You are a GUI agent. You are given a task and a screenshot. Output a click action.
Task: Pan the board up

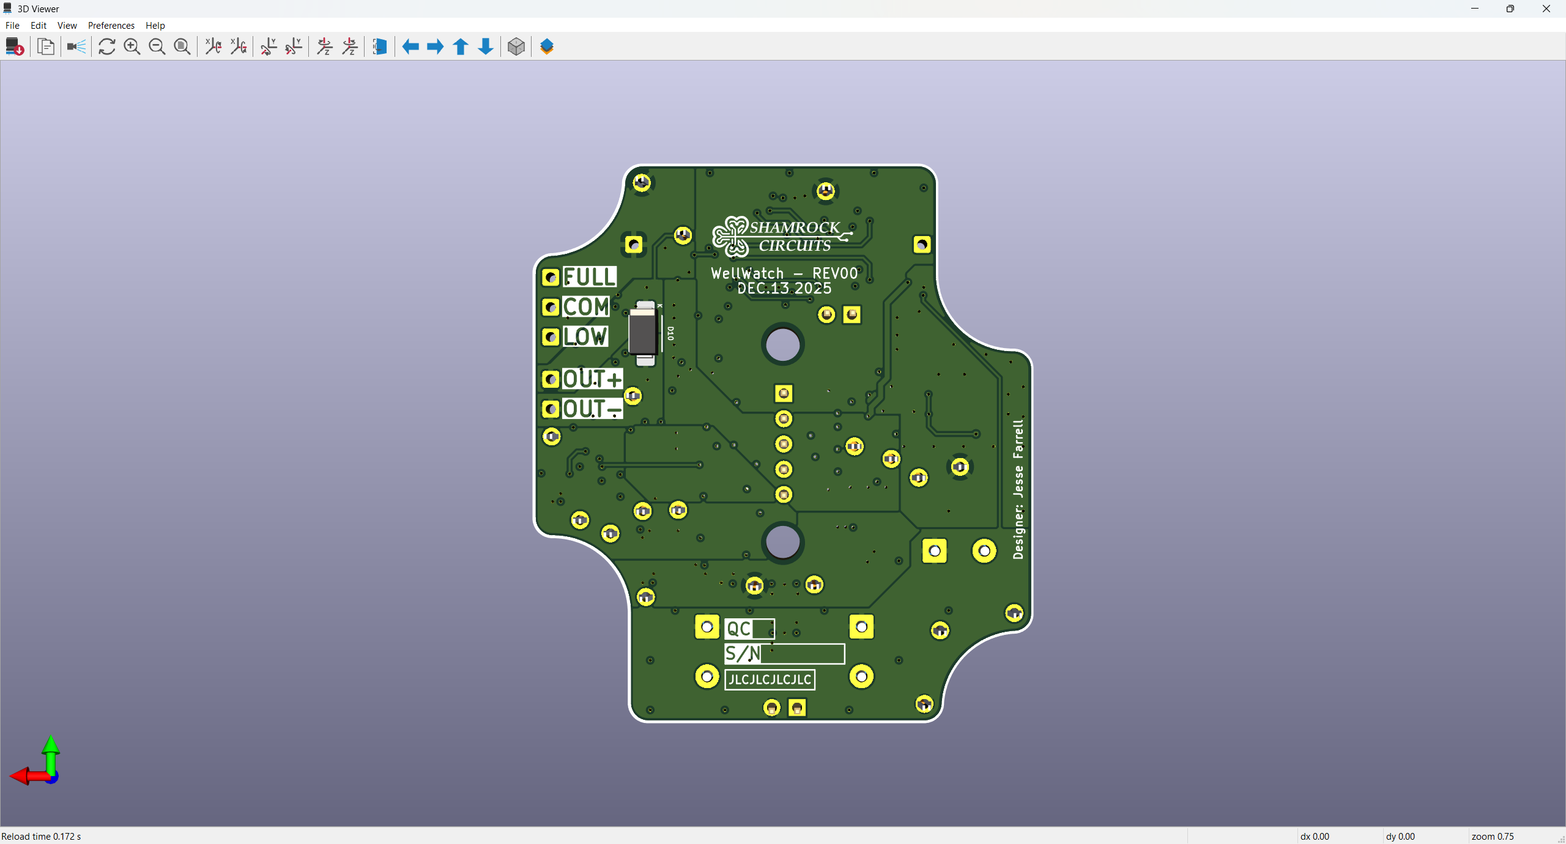(x=461, y=46)
